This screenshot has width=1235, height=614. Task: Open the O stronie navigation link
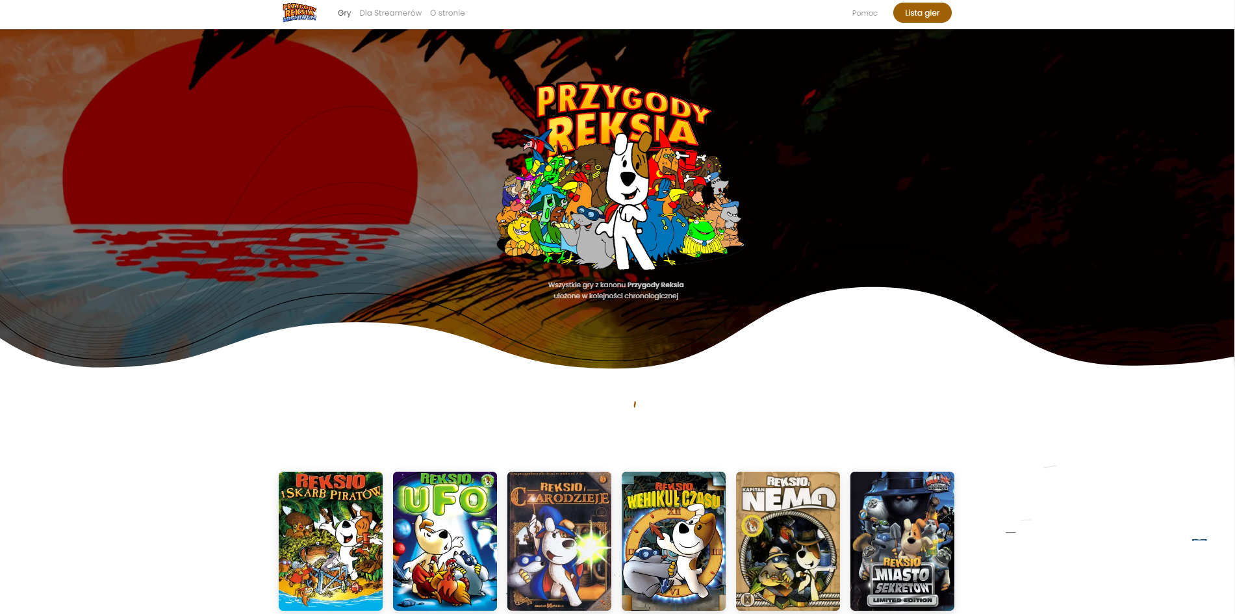point(447,13)
